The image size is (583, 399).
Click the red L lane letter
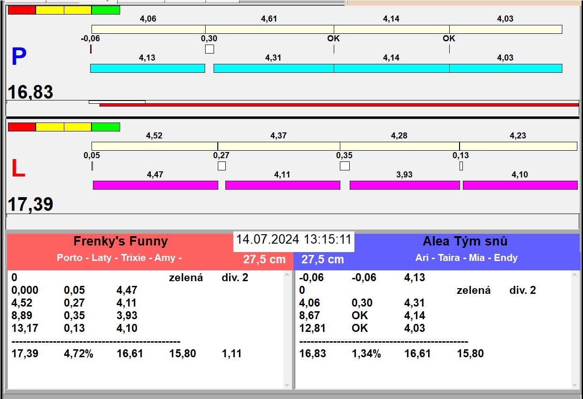tap(18, 169)
